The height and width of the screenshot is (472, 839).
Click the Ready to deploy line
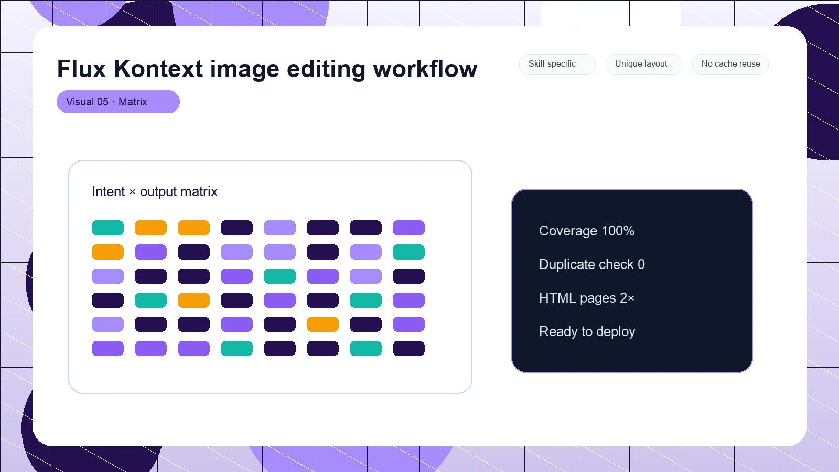[x=587, y=331]
